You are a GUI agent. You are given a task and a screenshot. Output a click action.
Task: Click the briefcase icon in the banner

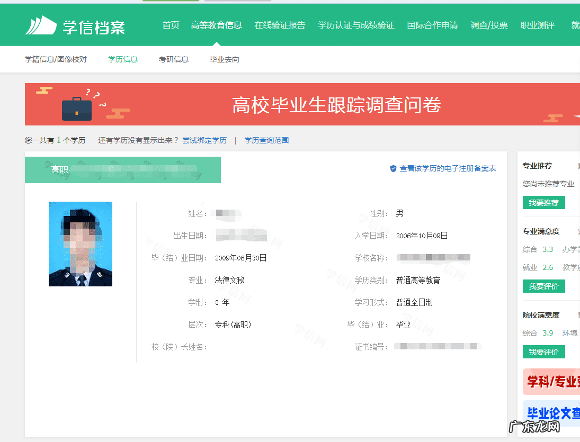76,108
